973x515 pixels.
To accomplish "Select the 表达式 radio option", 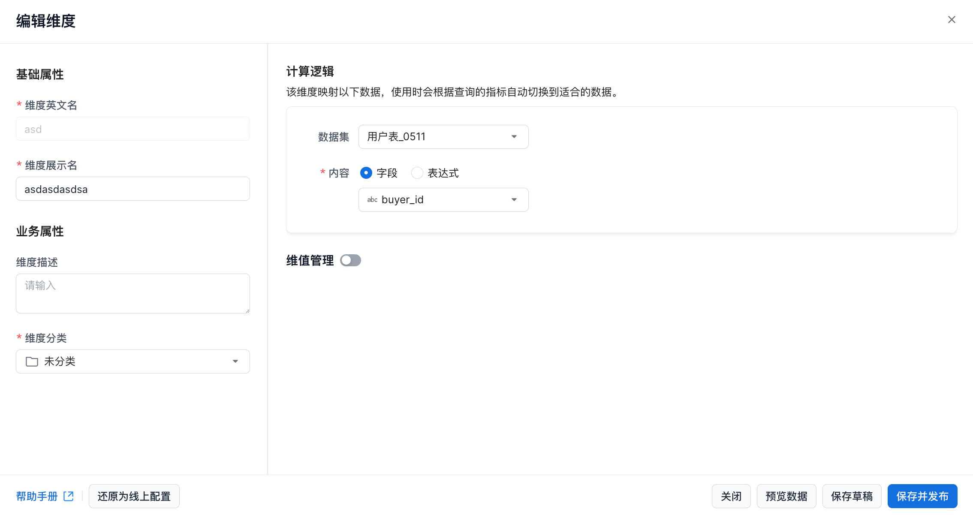I will pyautogui.click(x=417, y=173).
